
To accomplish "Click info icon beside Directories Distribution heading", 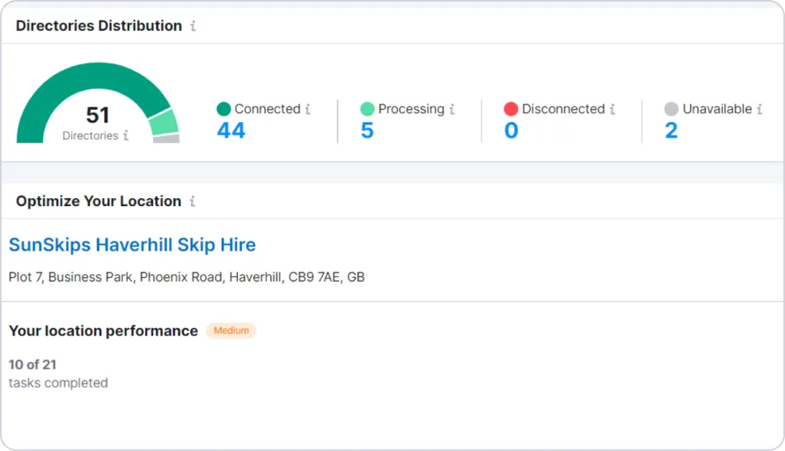I will point(193,26).
